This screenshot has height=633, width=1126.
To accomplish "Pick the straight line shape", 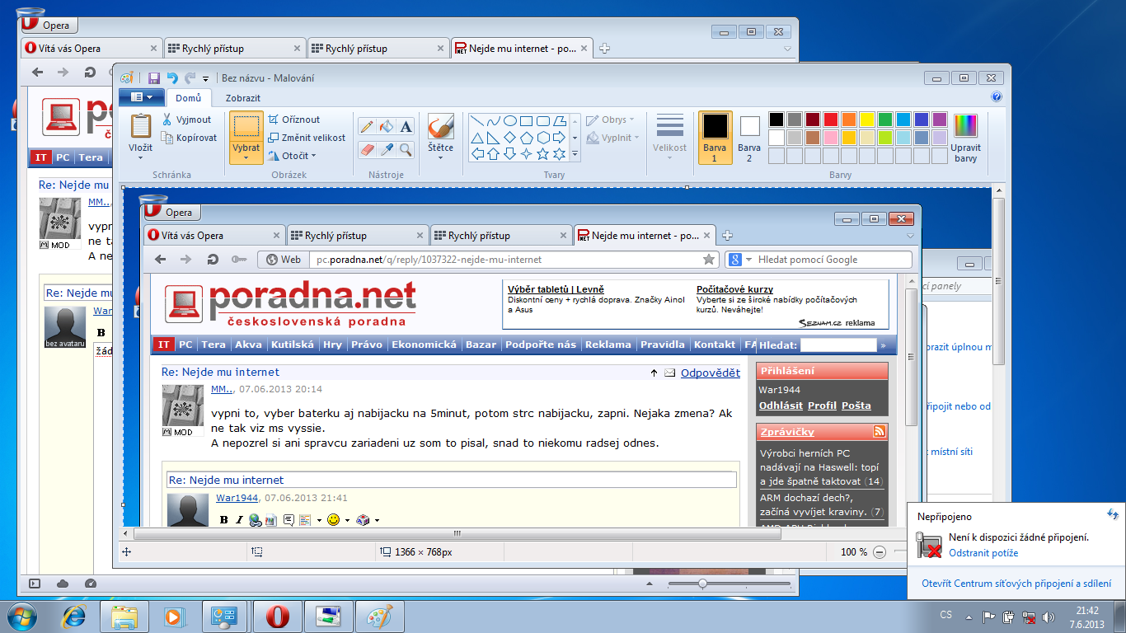I will click(x=477, y=120).
